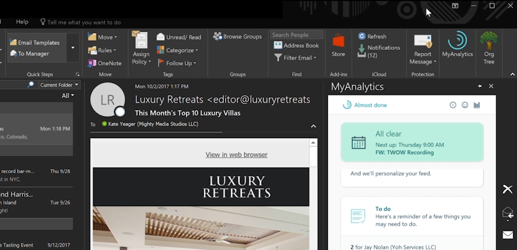Click the email subject This Month's Top 10 Luxury Villas
The width and height of the screenshot is (517, 250).
188,113
